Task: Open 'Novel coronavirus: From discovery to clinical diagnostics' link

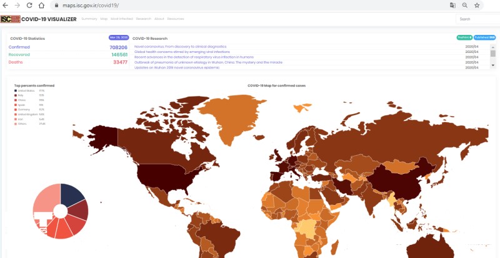Action: [x=180, y=47]
